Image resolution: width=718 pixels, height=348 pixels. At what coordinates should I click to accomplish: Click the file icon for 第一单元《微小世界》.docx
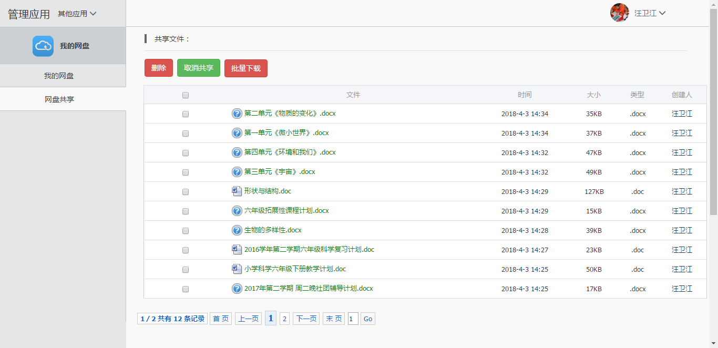pyautogui.click(x=237, y=133)
